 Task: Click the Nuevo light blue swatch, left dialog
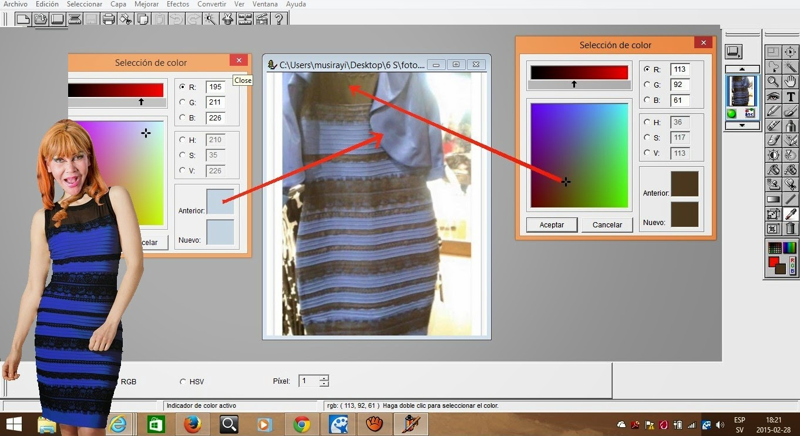[x=220, y=232]
